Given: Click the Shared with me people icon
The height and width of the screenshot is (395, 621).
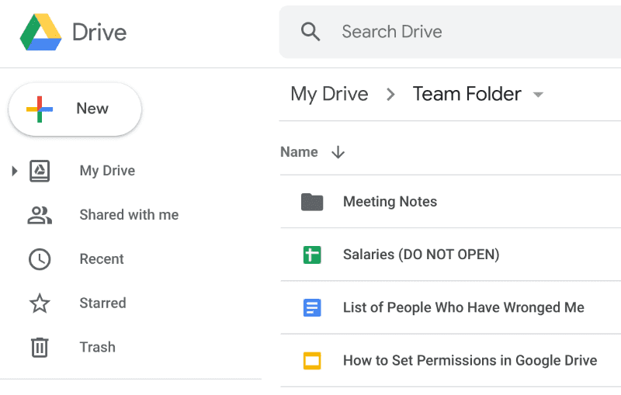Looking at the screenshot, I should [x=40, y=215].
